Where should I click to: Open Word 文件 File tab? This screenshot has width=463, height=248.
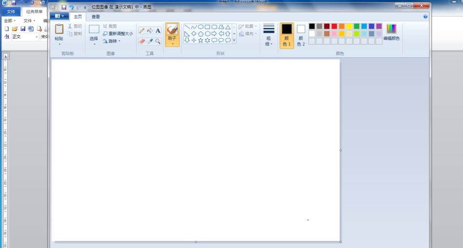pos(11,12)
